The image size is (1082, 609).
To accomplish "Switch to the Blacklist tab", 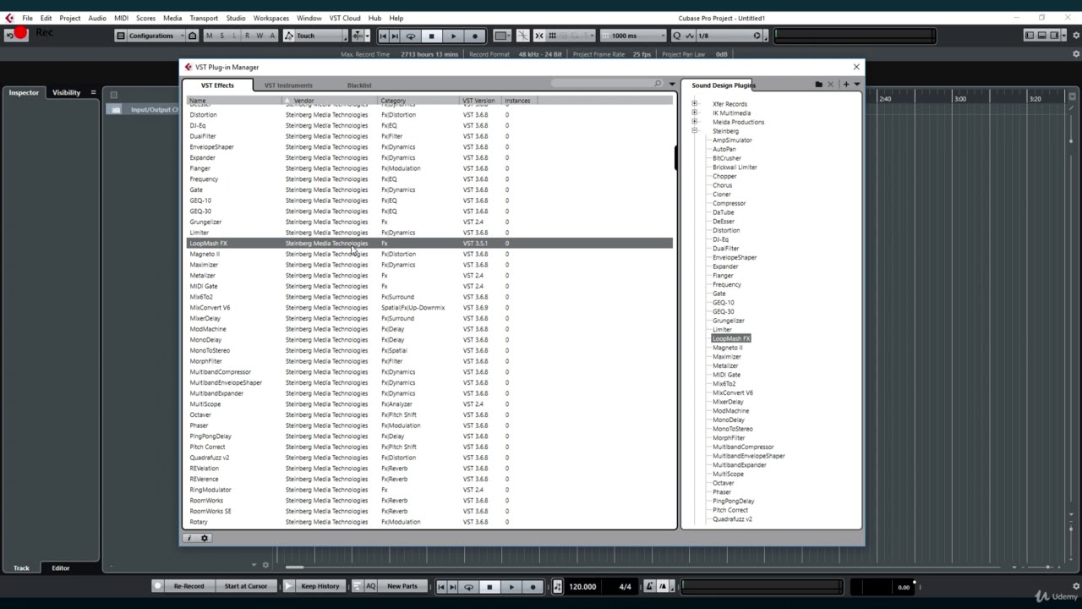I will [359, 85].
